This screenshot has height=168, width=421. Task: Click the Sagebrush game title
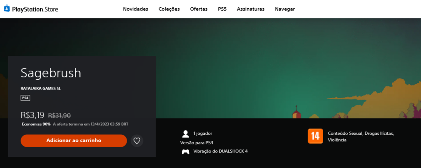point(51,73)
